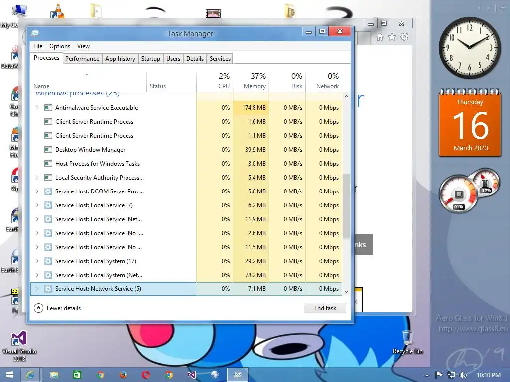This screenshot has width=510, height=382.
Task: Click the green Store icon on the taskbar
Action: (x=77, y=375)
